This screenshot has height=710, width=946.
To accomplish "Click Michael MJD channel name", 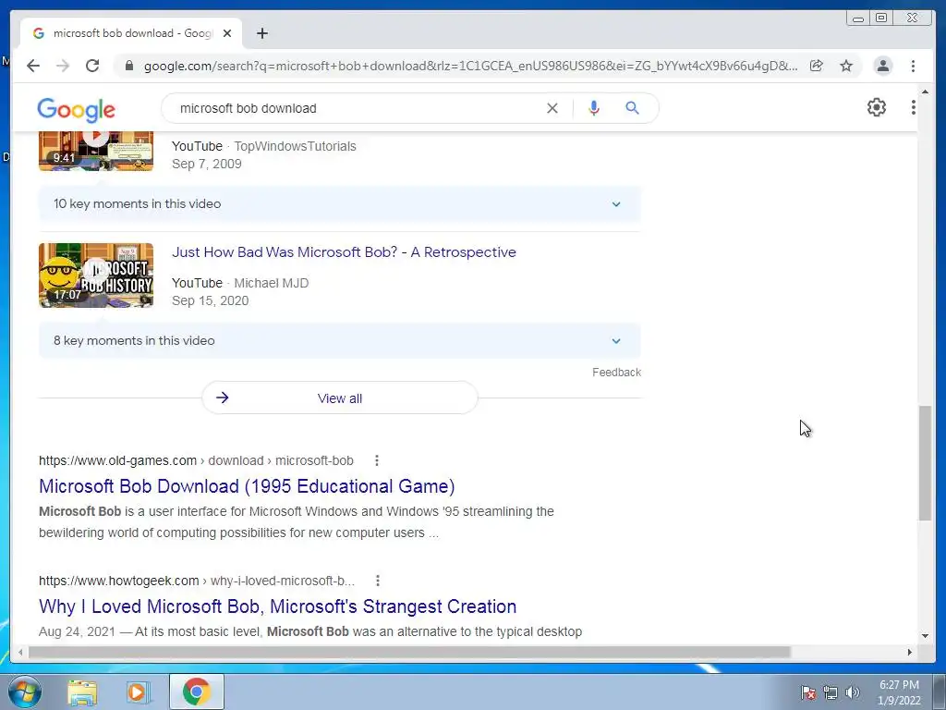I will point(272,283).
